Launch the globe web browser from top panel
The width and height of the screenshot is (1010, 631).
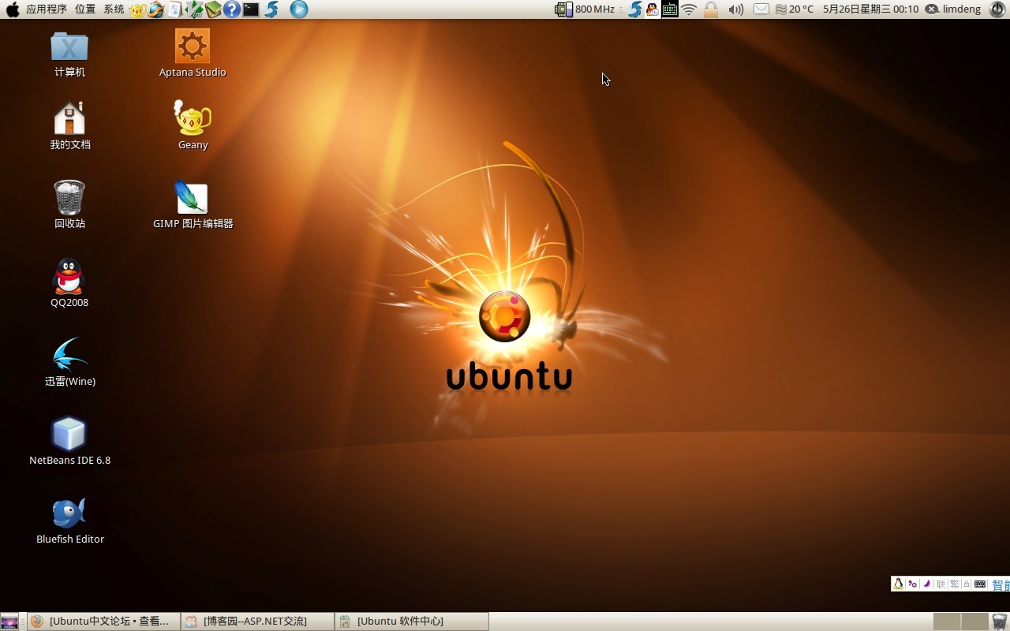pyautogui.click(x=156, y=9)
